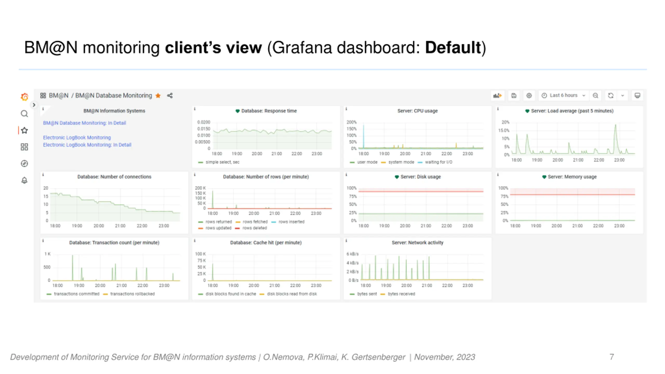Open the BM@N folder breadcrumb

(59, 96)
